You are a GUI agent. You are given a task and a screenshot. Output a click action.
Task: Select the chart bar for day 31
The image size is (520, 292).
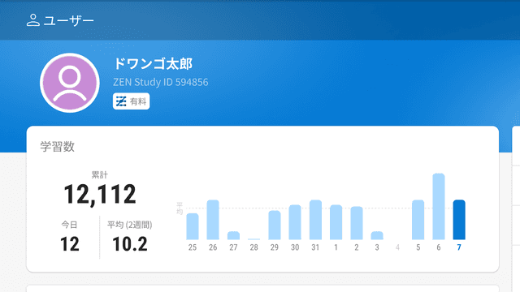(x=315, y=220)
